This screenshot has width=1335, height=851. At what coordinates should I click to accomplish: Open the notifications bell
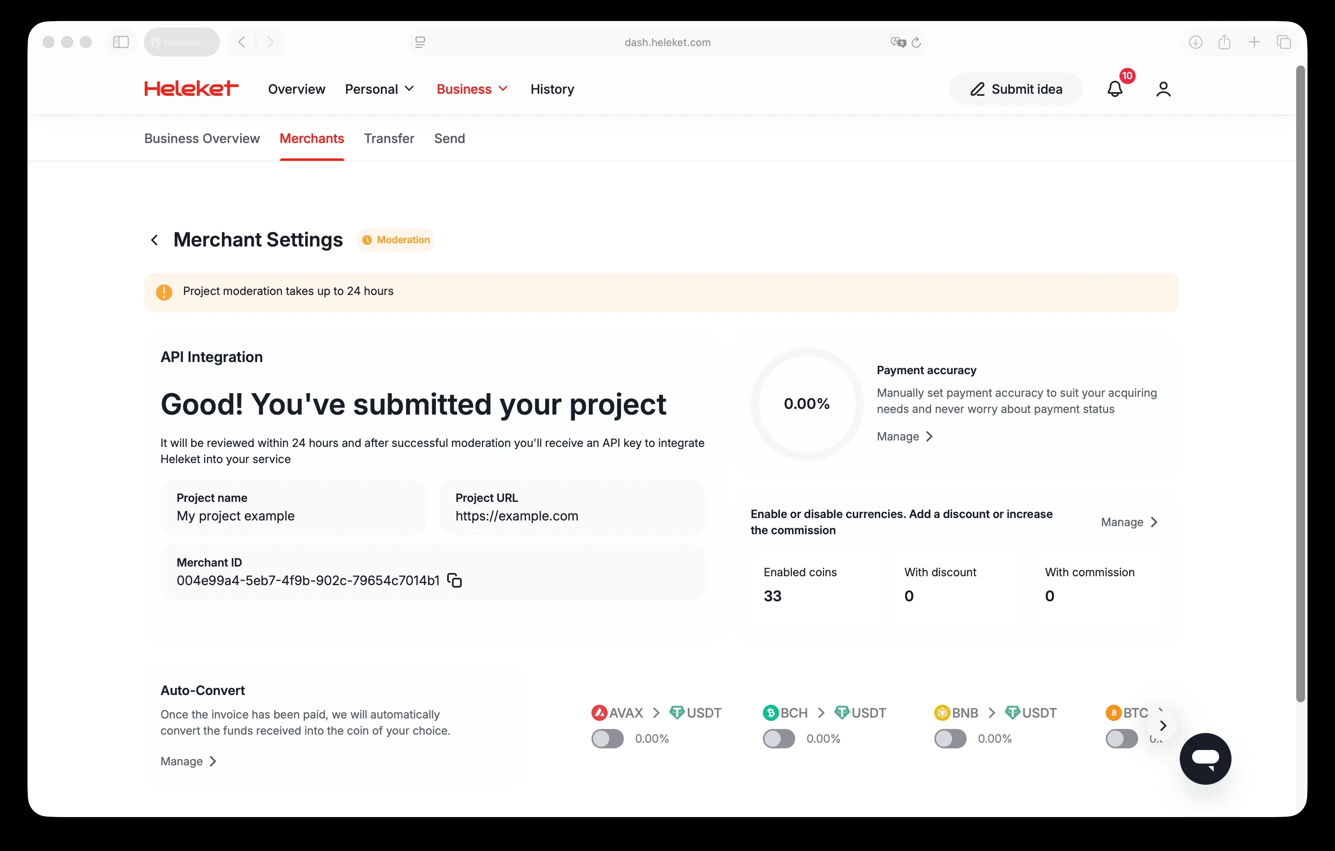click(1114, 89)
